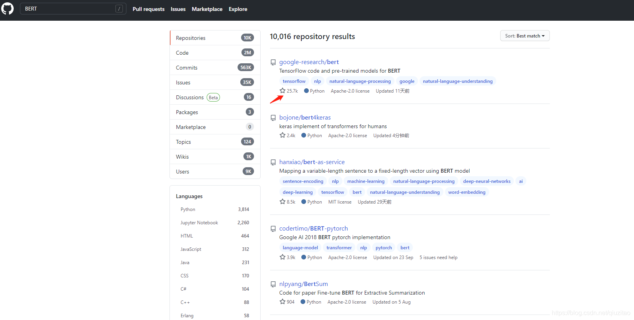Open Explore in the top navigation
634x320 pixels.
(238, 9)
